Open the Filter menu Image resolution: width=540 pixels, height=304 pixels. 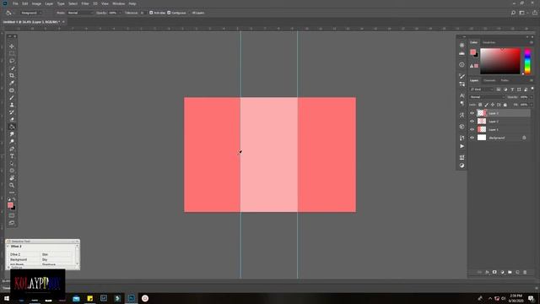tap(85, 3)
